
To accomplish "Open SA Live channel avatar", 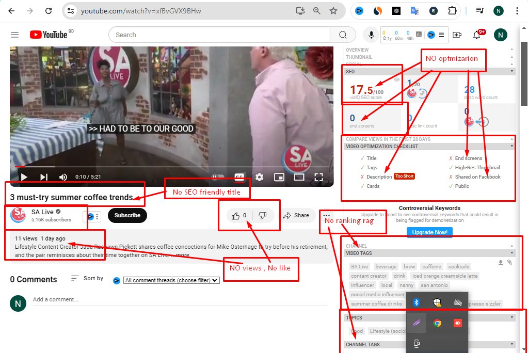I will (18, 215).
